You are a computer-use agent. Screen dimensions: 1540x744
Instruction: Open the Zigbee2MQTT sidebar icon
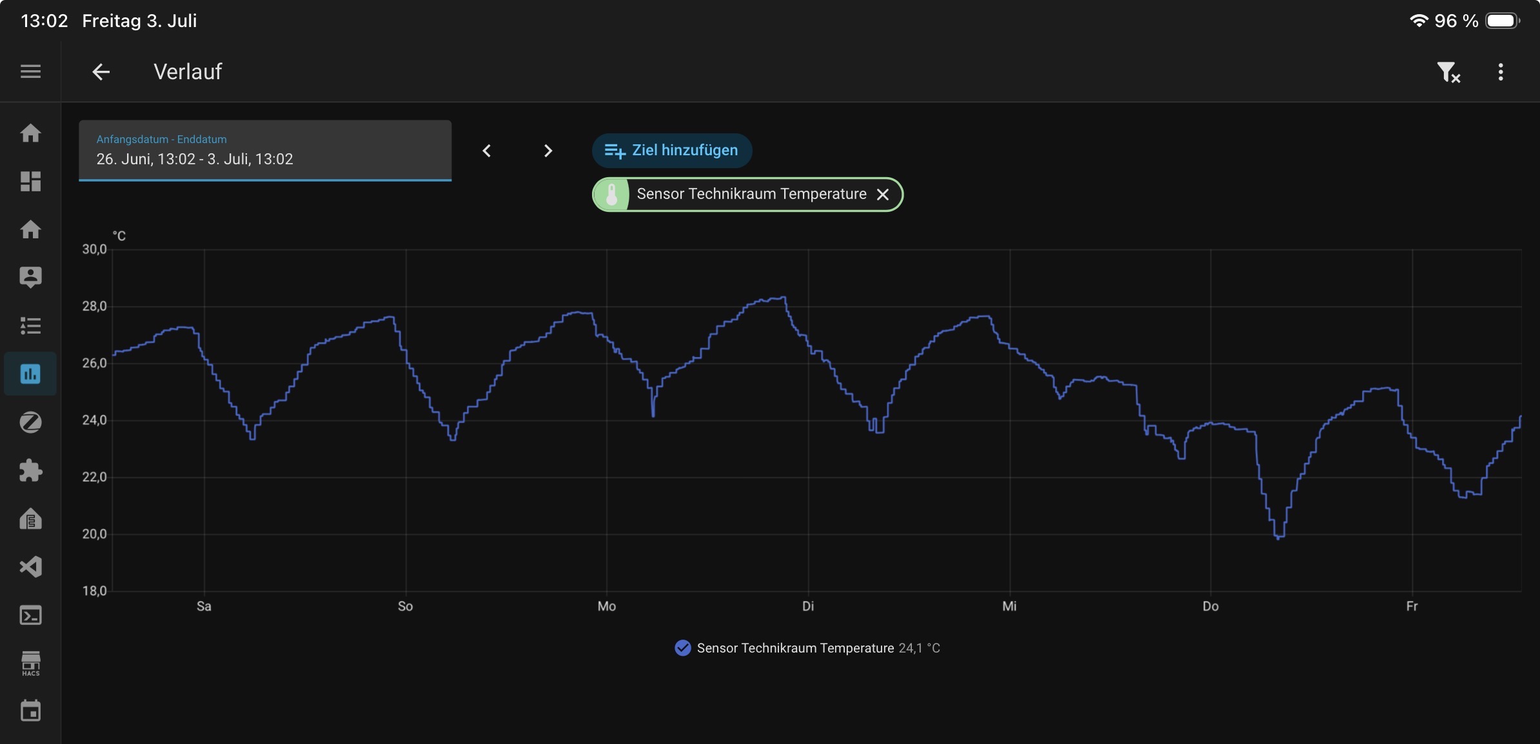coord(30,422)
